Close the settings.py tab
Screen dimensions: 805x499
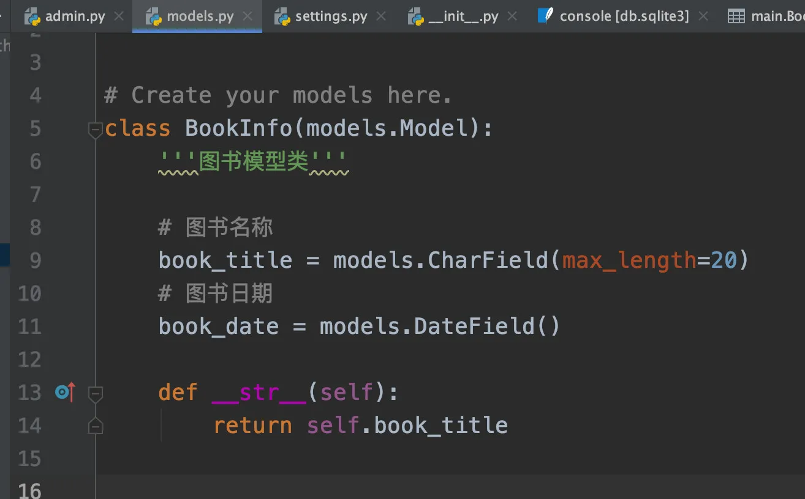pyautogui.click(x=381, y=17)
